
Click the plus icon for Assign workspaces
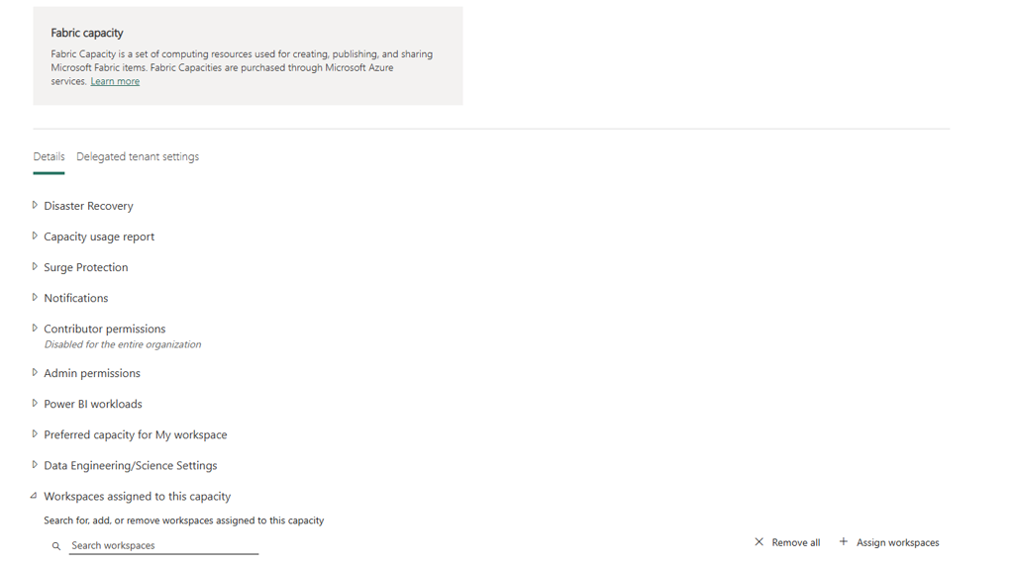coord(844,542)
